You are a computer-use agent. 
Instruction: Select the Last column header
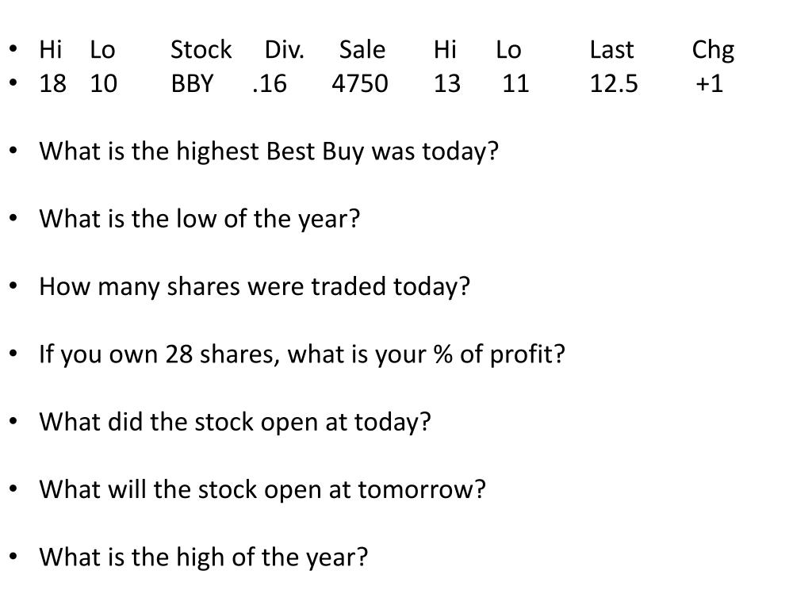[x=611, y=50]
